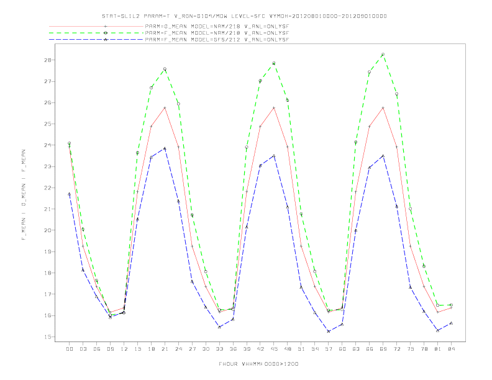The height and width of the screenshot is (380, 492).
Task: Click x-axis forecast hour 60
Action: 342,349
